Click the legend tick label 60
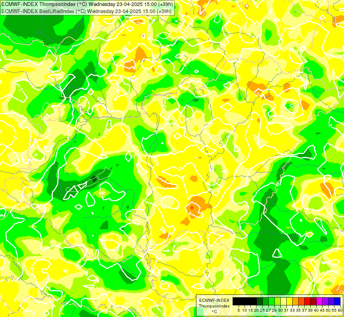Image resolution: width=344 pixels, height=317 pixels. (x=340, y=310)
